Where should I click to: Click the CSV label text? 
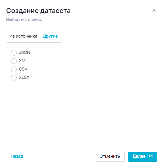pyautogui.click(x=23, y=69)
